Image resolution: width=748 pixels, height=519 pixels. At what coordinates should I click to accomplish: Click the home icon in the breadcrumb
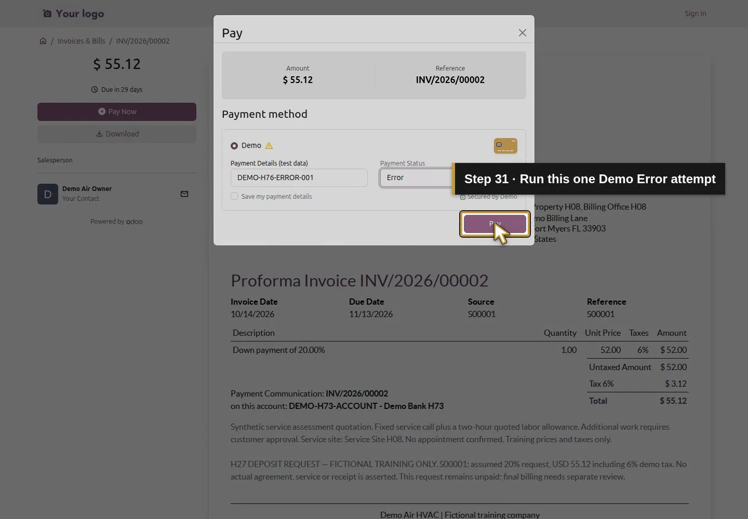click(x=43, y=41)
